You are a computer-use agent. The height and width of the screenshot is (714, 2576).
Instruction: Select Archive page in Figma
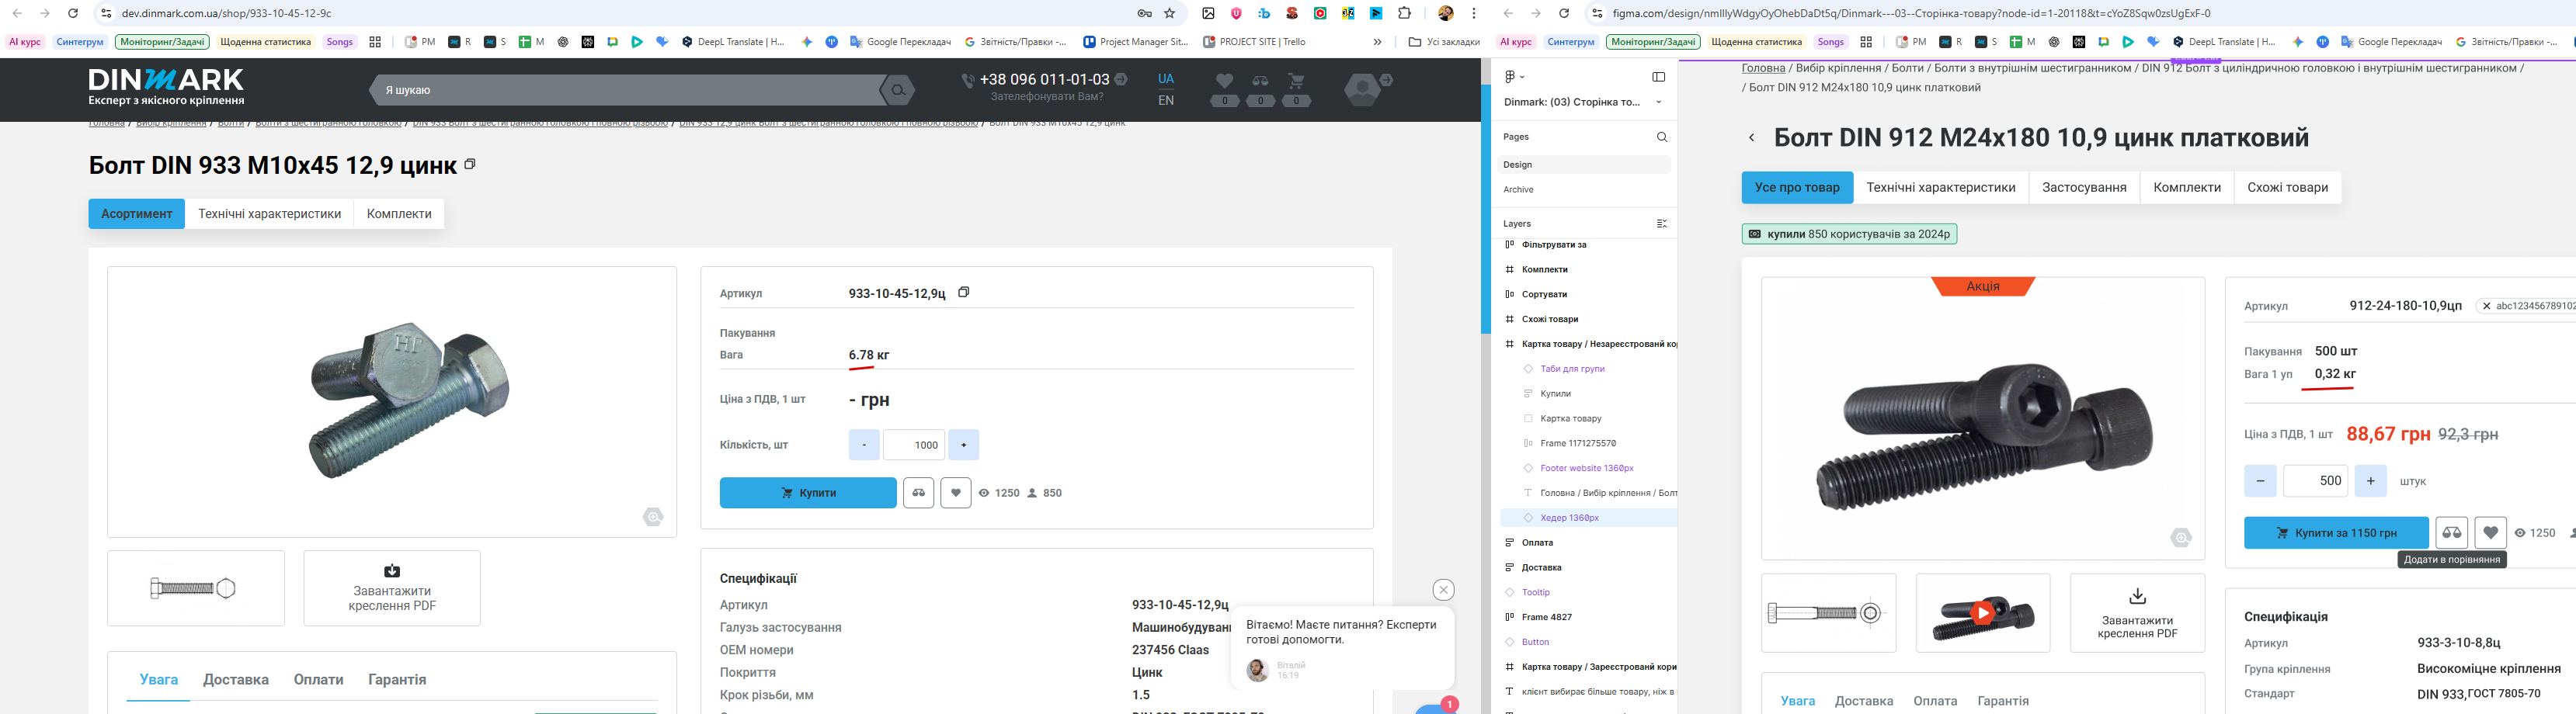tap(1518, 190)
